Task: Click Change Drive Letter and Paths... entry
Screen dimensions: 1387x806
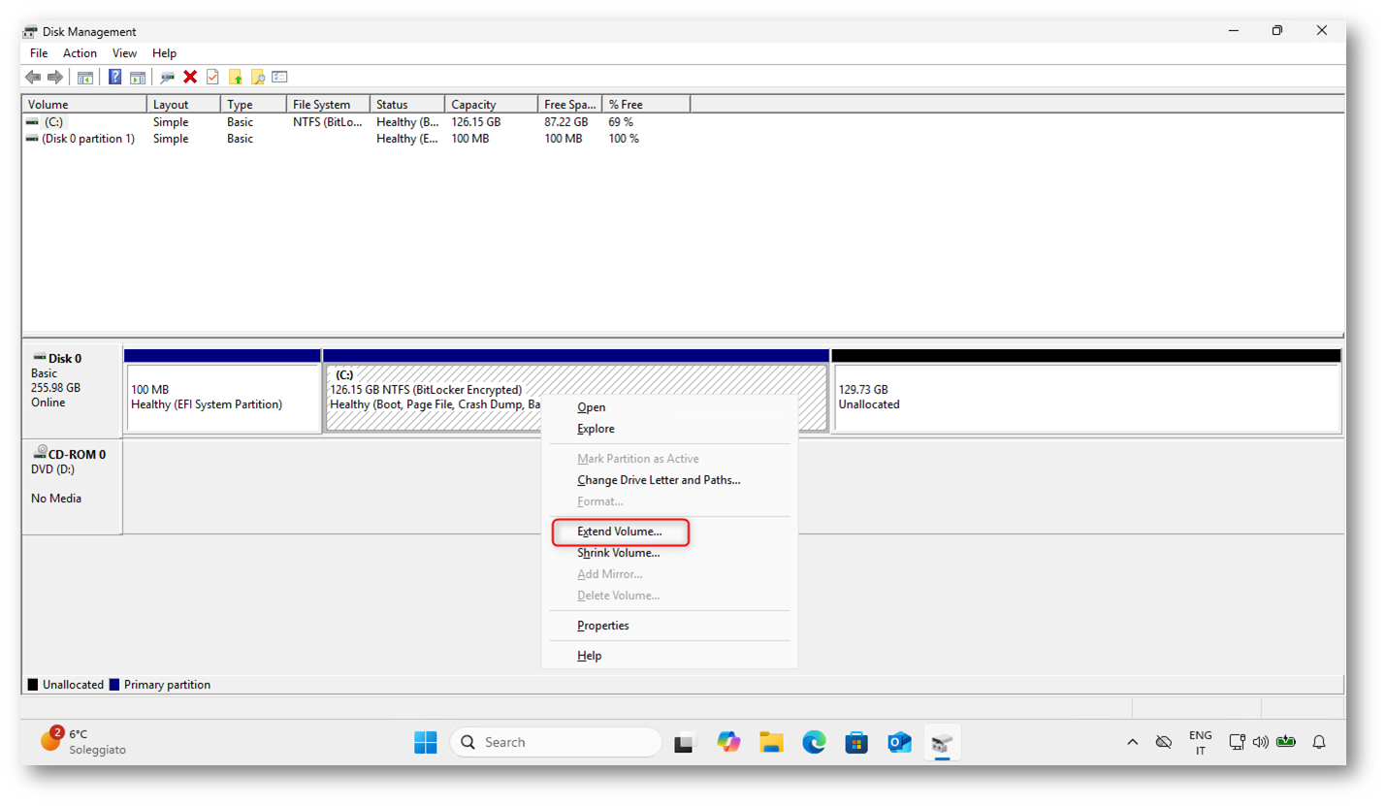Action: click(x=659, y=480)
